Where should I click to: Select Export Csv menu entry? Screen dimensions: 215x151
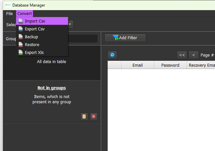tap(35, 29)
